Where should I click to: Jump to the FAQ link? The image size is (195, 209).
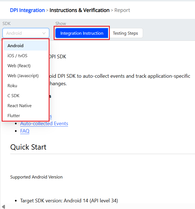[x=25, y=131]
